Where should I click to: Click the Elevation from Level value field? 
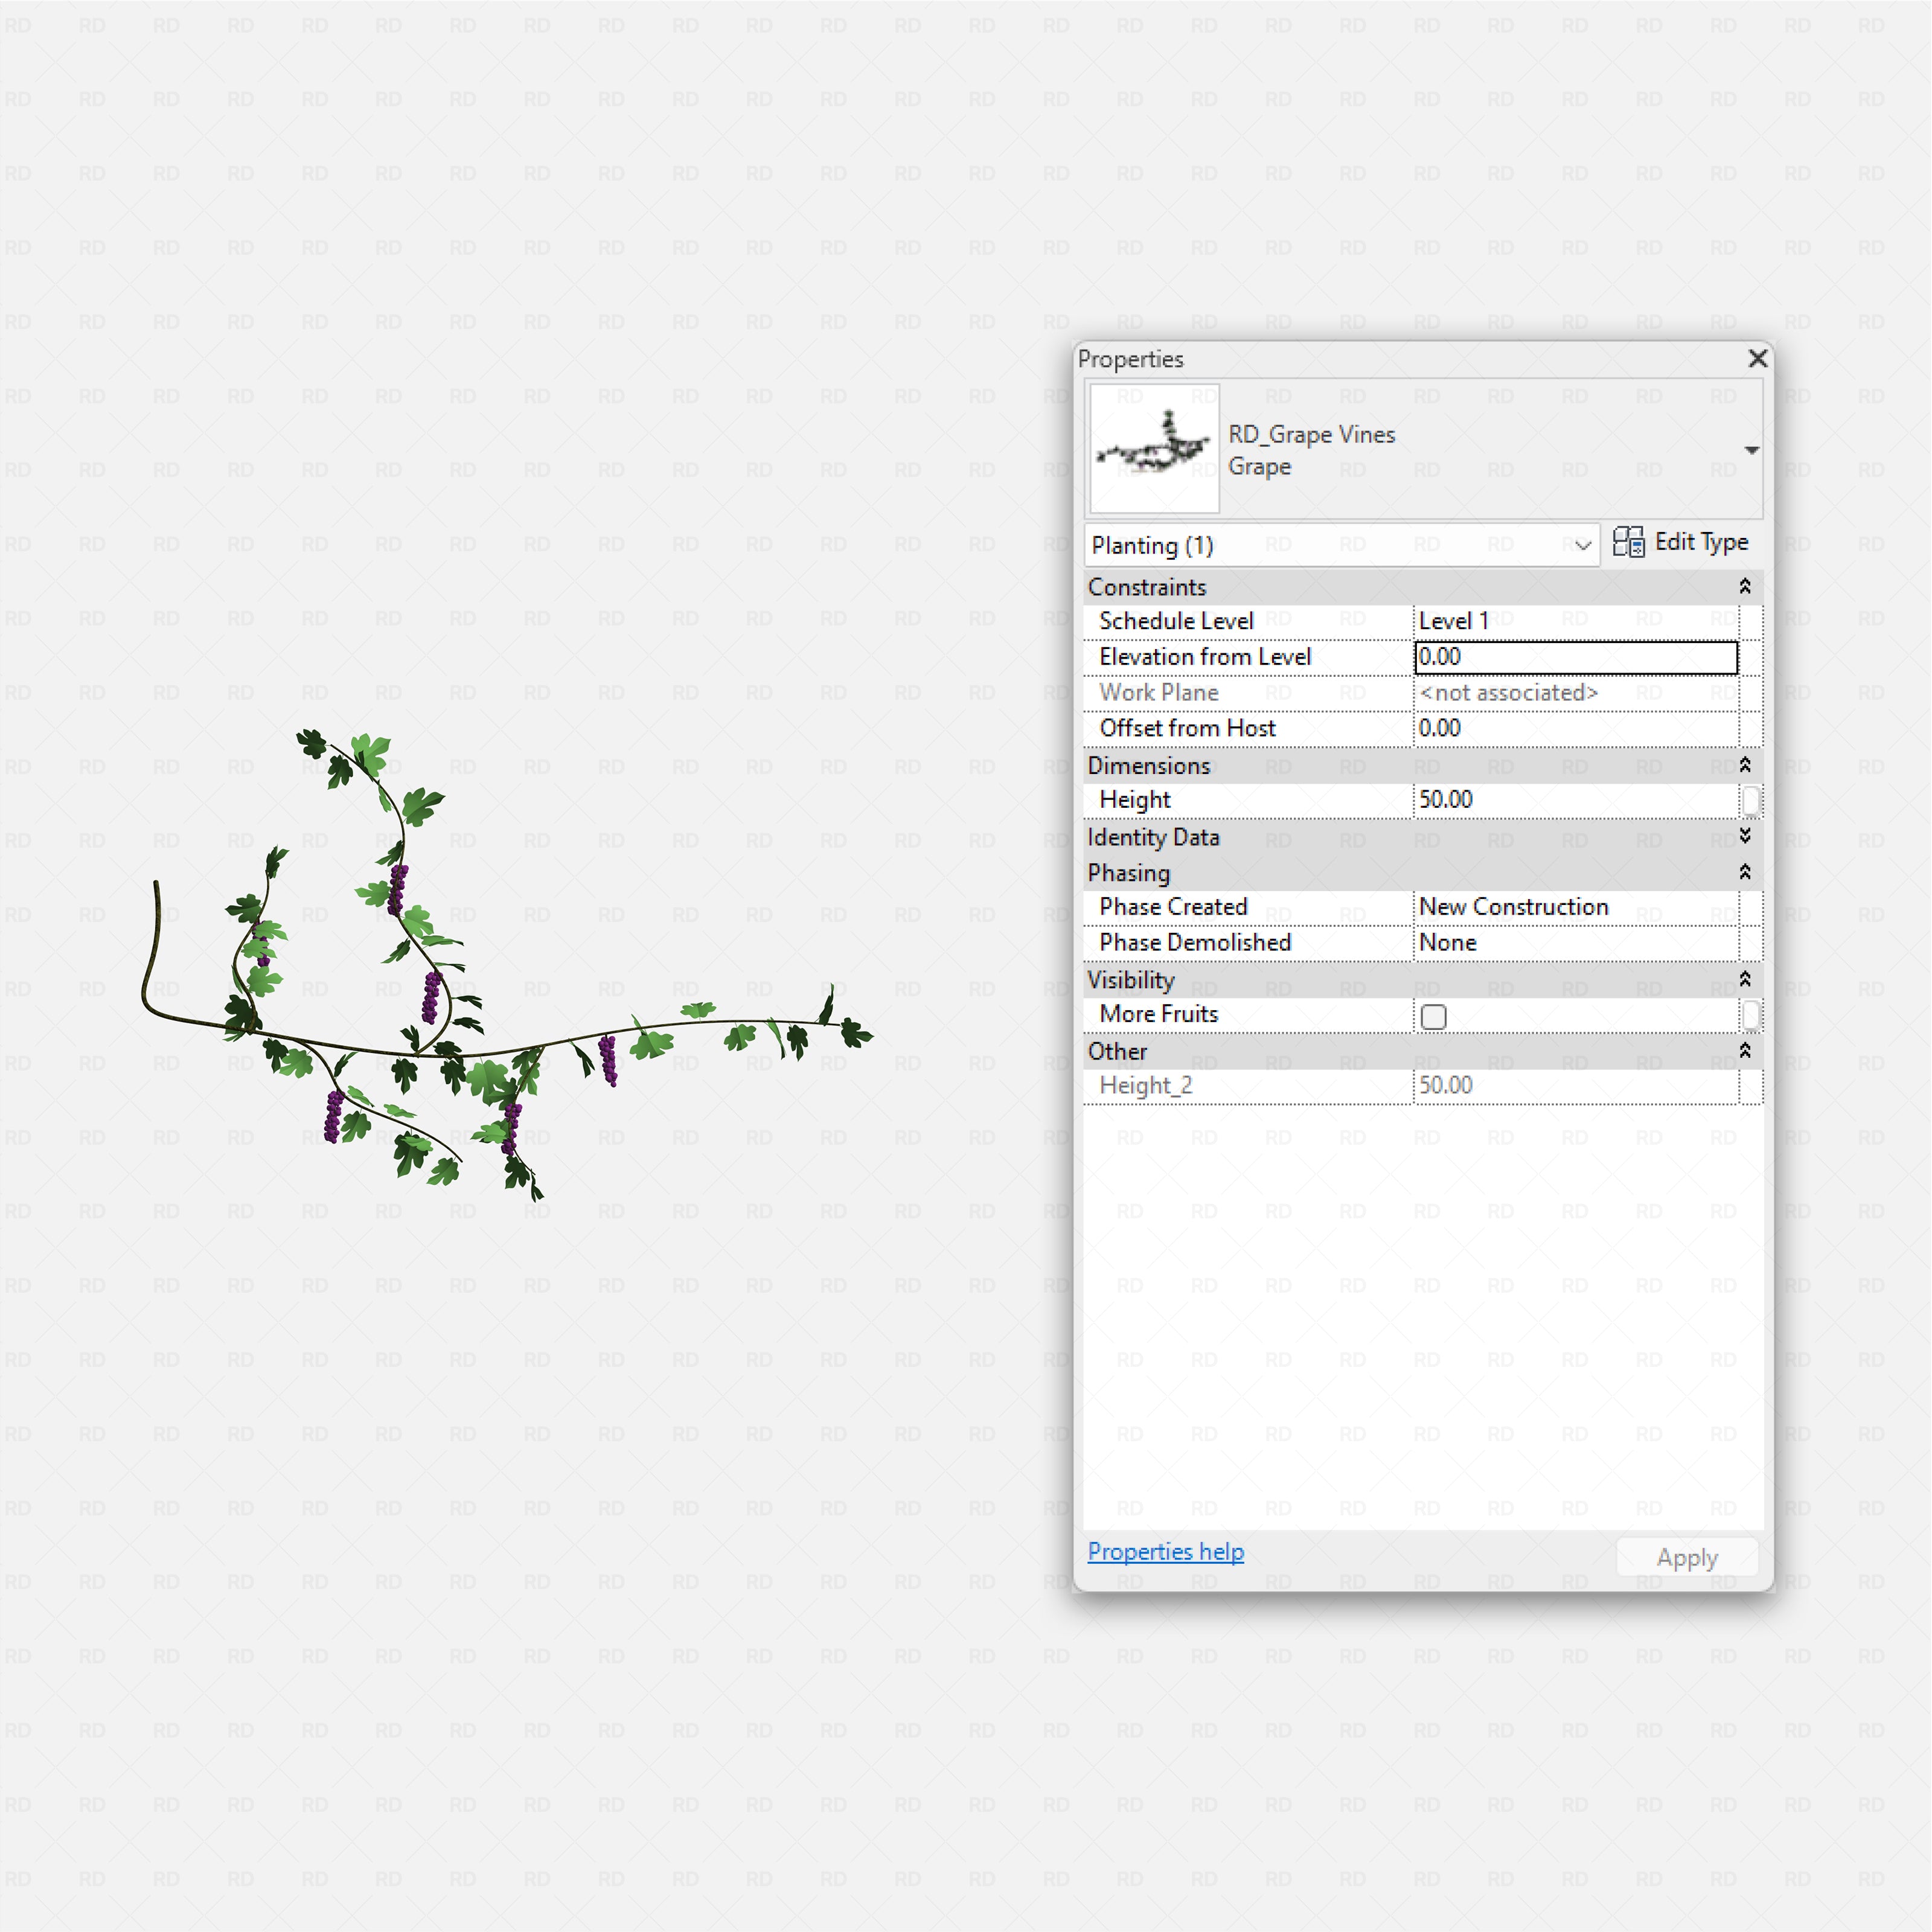tap(1560, 657)
